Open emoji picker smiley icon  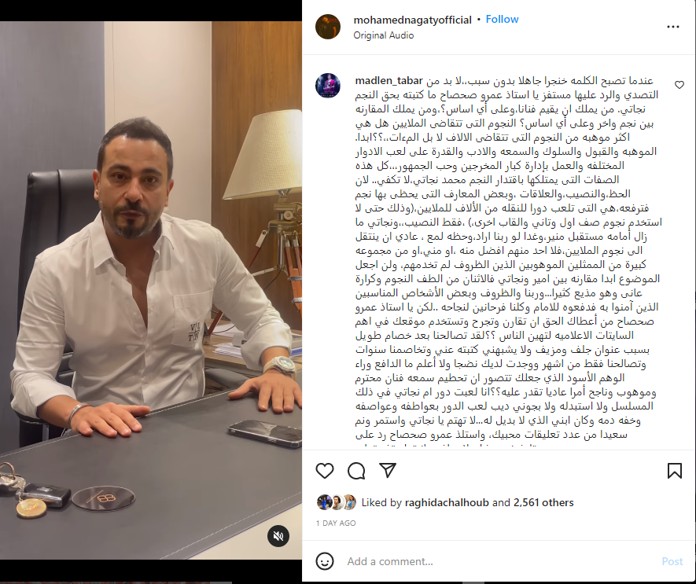(325, 561)
